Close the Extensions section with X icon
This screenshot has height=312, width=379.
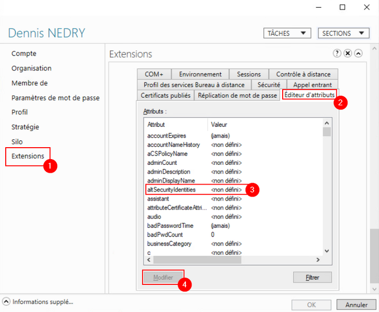pyautogui.click(x=348, y=54)
